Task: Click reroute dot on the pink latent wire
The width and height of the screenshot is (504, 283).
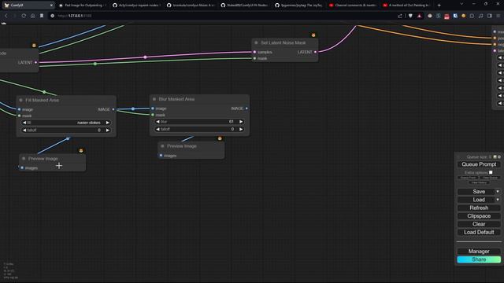Action: (145, 57)
